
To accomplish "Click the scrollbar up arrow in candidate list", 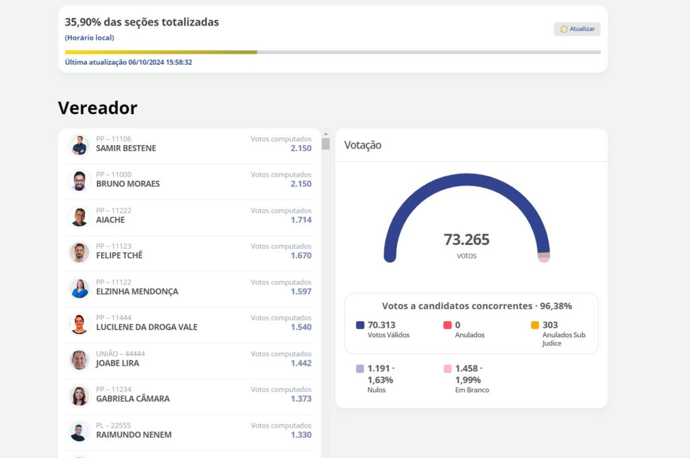I will 325,134.
